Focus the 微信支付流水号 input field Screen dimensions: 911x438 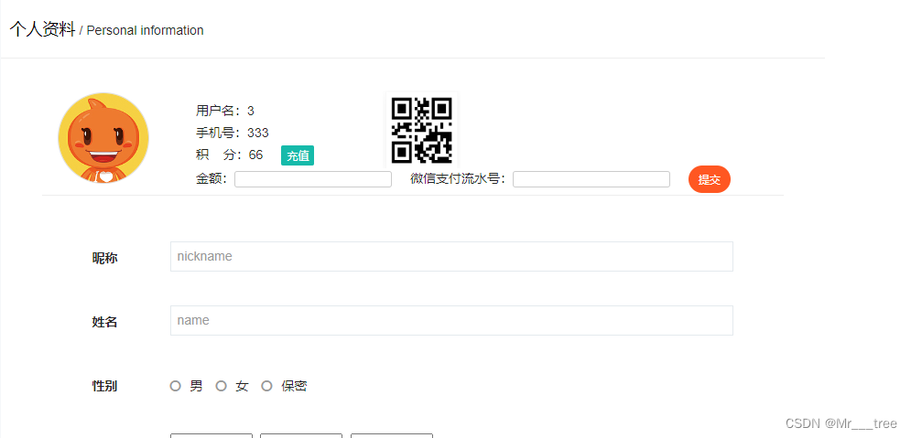[591, 179]
